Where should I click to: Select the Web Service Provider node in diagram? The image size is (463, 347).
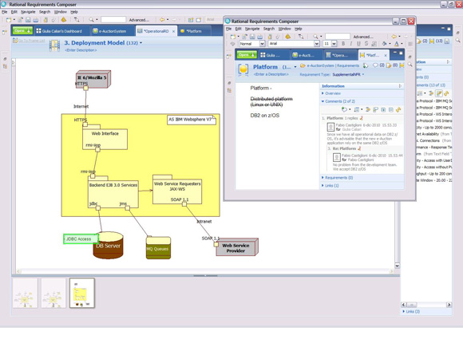tap(237, 247)
